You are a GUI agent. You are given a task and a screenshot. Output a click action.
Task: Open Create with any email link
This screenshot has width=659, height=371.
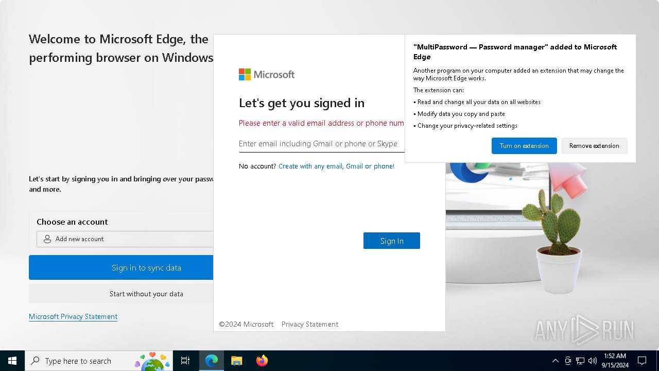click(336, 166)
